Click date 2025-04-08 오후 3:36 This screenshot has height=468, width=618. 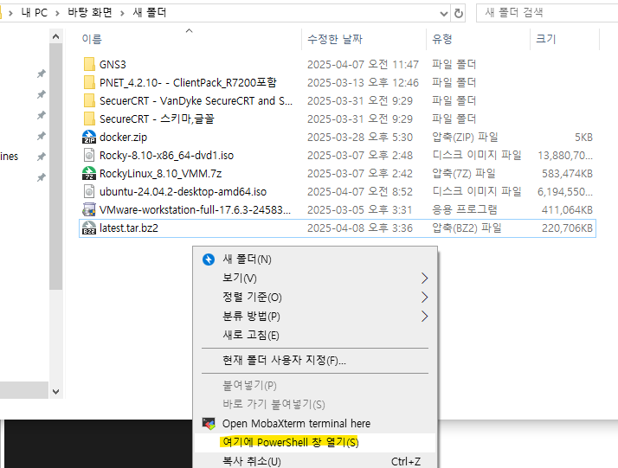point(360,228)
